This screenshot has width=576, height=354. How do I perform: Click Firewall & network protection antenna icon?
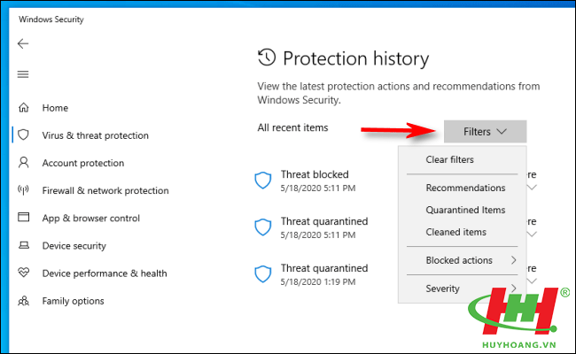(24, 190)
